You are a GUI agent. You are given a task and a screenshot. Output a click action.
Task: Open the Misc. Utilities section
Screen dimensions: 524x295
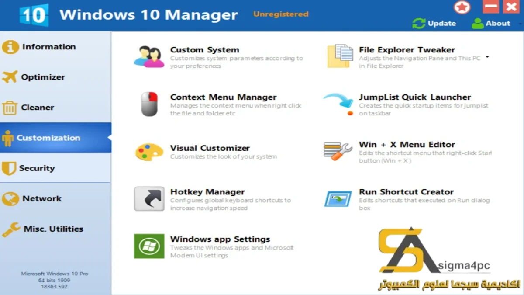[x=55, y=229]
